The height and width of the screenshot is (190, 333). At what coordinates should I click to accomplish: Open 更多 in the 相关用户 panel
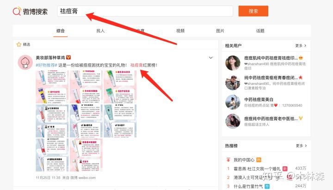[301, 45]
